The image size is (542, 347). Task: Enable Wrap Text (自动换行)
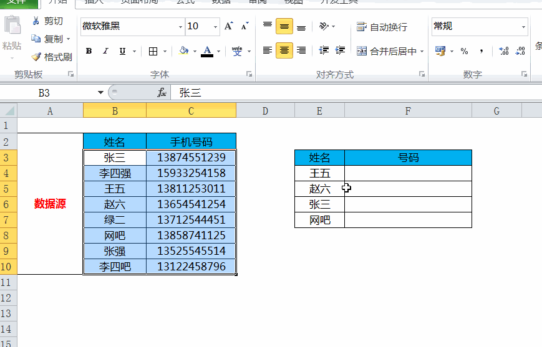[382, 27]
